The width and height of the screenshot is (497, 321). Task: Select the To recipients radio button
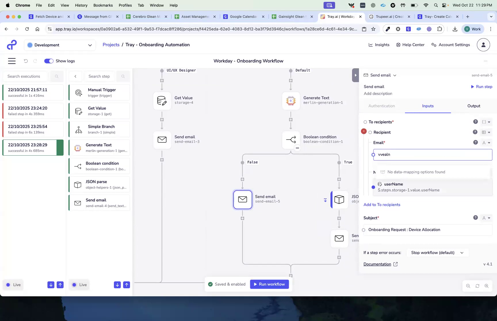pos(365,122)
